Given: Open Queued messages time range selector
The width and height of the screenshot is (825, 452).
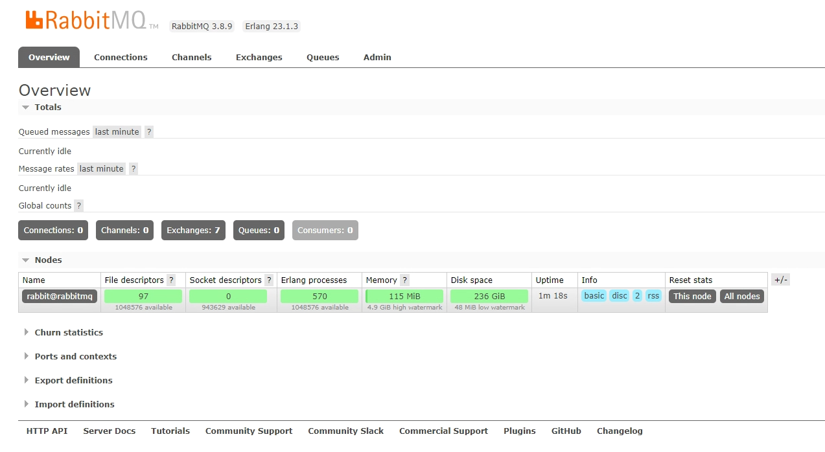Looking at the screenshot, I should (117, 131).
